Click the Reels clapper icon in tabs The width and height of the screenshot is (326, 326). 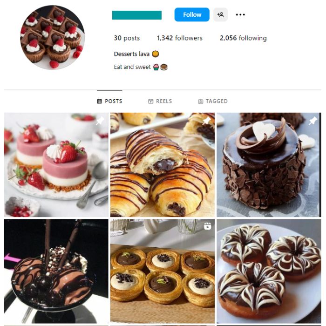pos(150,101)
